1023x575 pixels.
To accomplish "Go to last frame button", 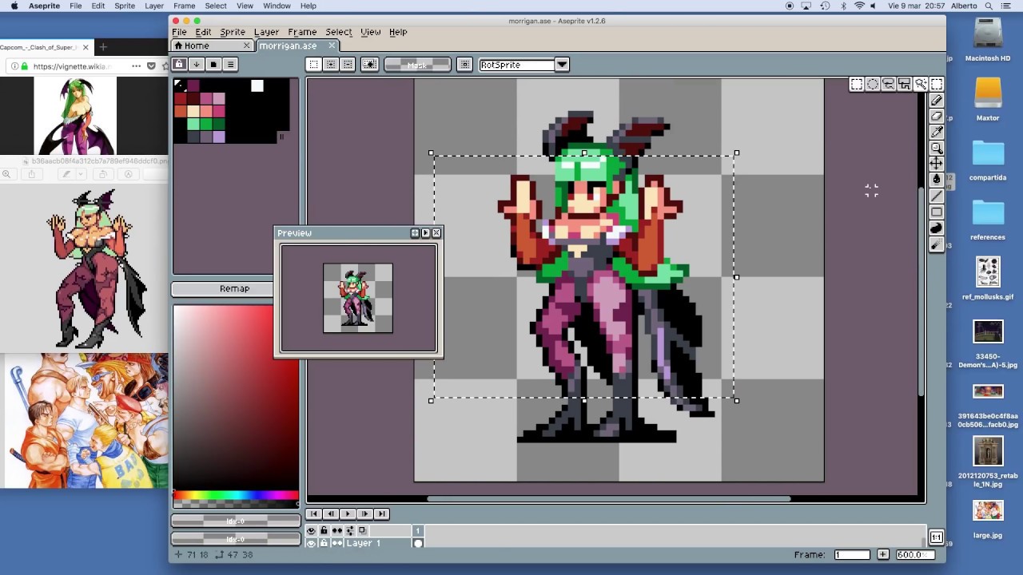I will [381, 514].
